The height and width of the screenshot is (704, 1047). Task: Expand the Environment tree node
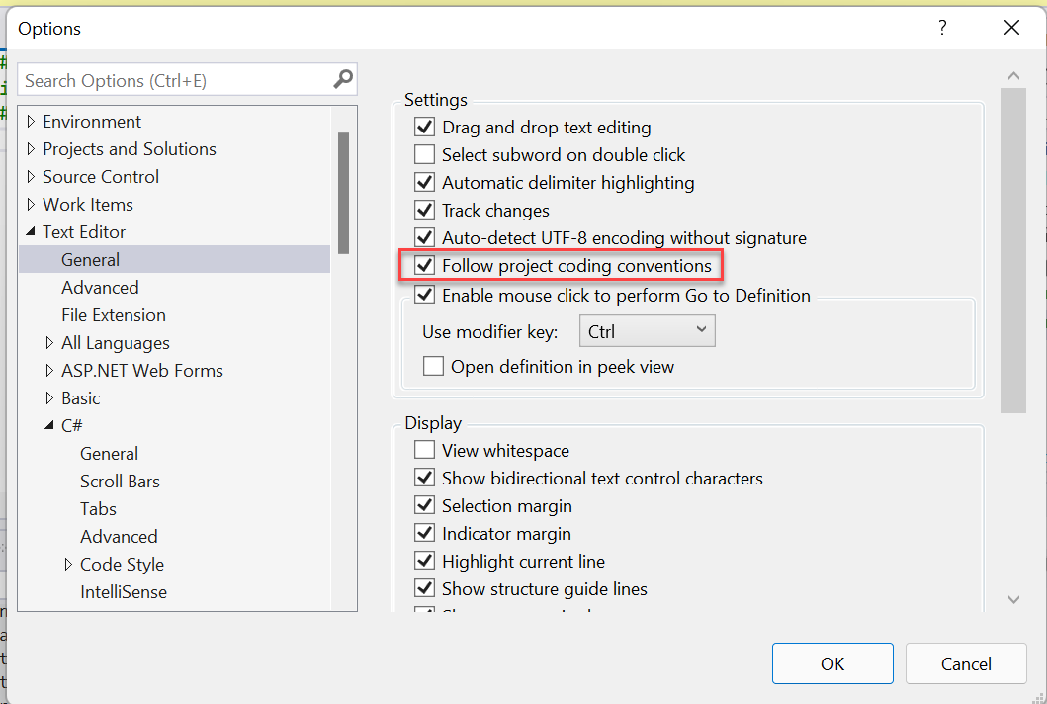[x=31, y=121]
